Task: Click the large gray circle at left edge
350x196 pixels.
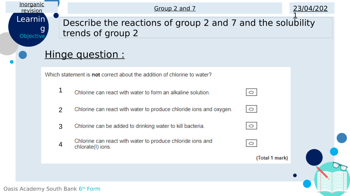Action: click(x=6, y=44)
